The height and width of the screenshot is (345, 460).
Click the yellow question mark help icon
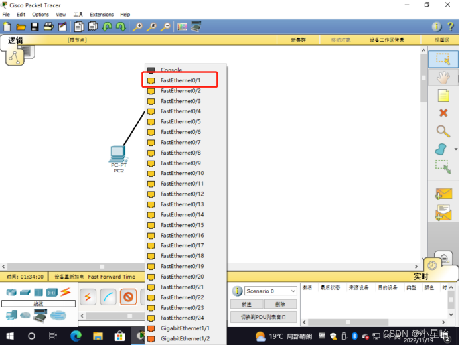point(451,27)
